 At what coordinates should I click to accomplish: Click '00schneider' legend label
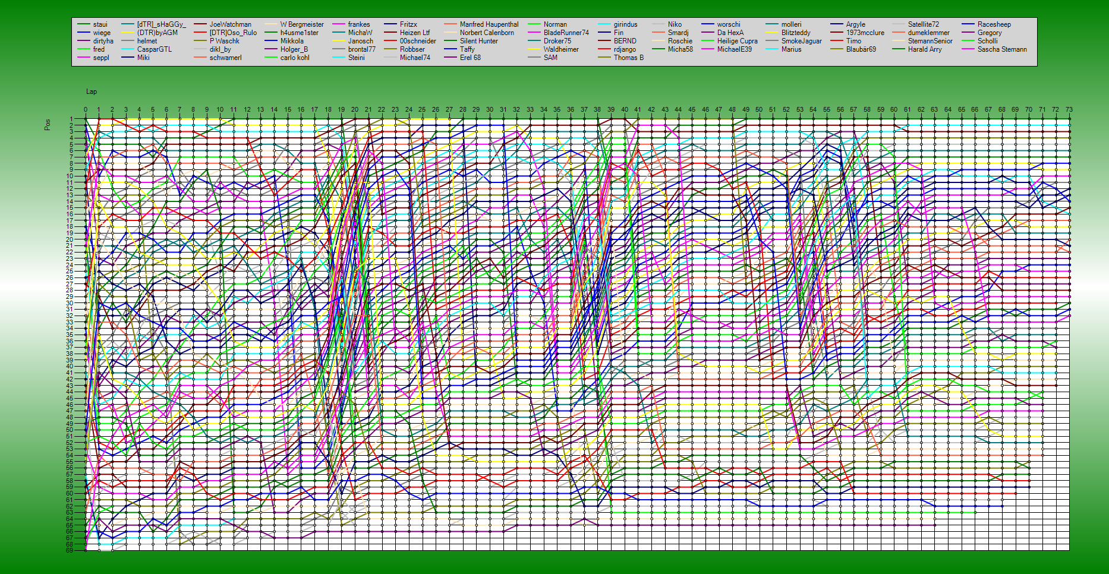click(418, 41)
